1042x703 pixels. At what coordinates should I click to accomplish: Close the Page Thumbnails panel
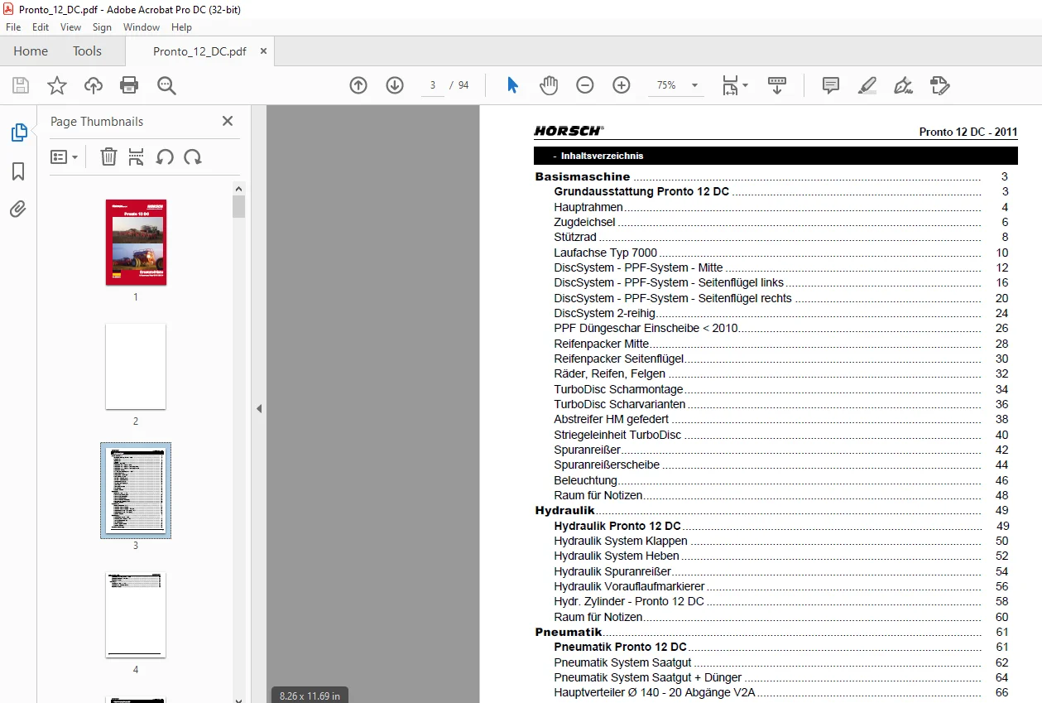tap(228, 121)
